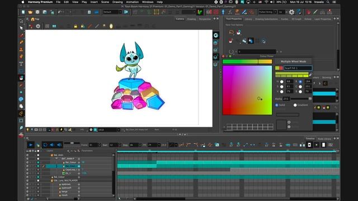
Task: Select the Paint bucket tool in the left toolbar
Action: coord(21,78)
